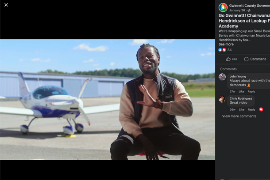Click the Comments section heading
Image resolution: width=270 pixels, height=180 pixels.
click(228, 69)
